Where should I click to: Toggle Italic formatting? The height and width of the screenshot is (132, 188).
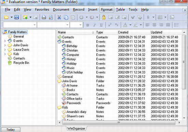94,25
